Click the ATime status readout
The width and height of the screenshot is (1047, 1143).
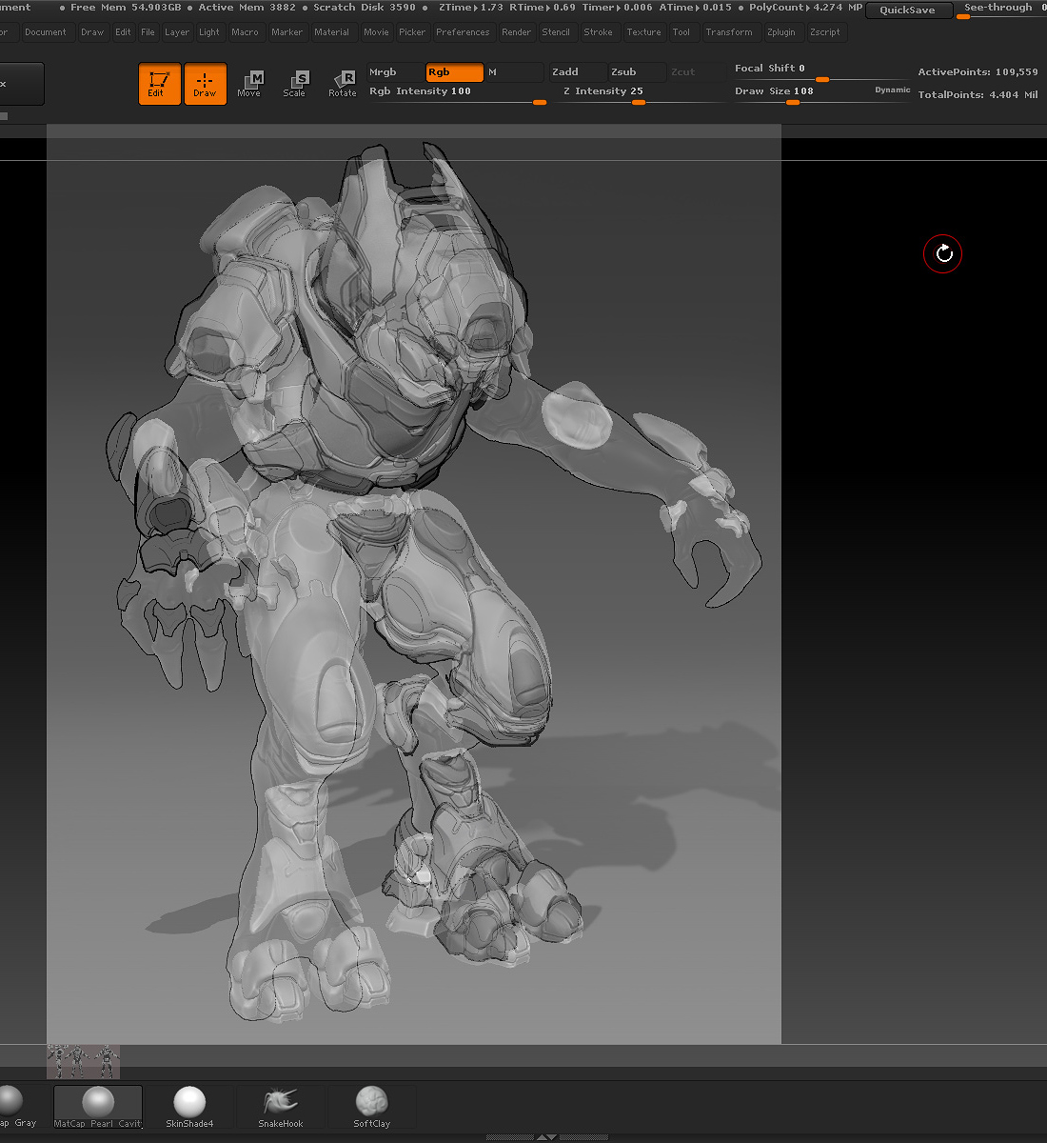(x=696, y=8)
